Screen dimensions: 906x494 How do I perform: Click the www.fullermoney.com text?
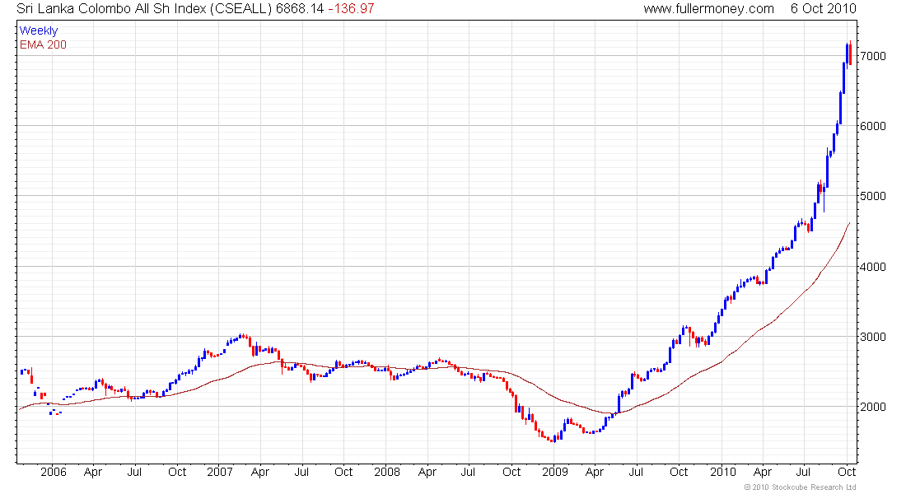pyautogui.click(x=708, y=9)
